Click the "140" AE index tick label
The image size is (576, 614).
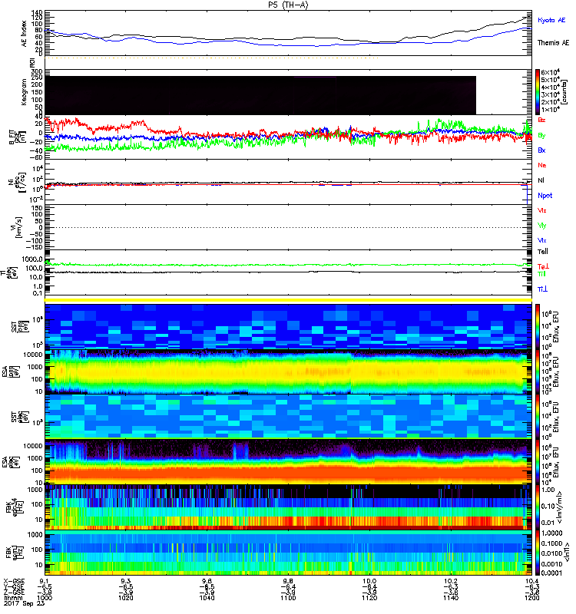36,13
